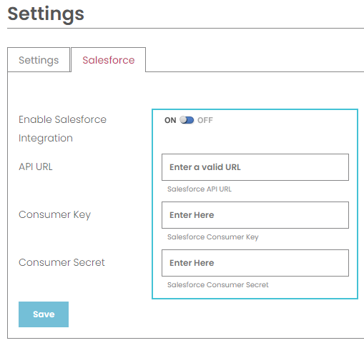This screenshot has height=348, width=364.
Task: Click the 'Salesforce API URL' hint text
Action: [x=200, y=189]
